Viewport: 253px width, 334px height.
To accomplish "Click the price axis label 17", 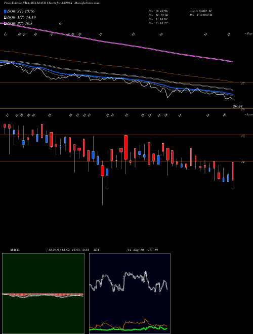I will tap(242, 83).
